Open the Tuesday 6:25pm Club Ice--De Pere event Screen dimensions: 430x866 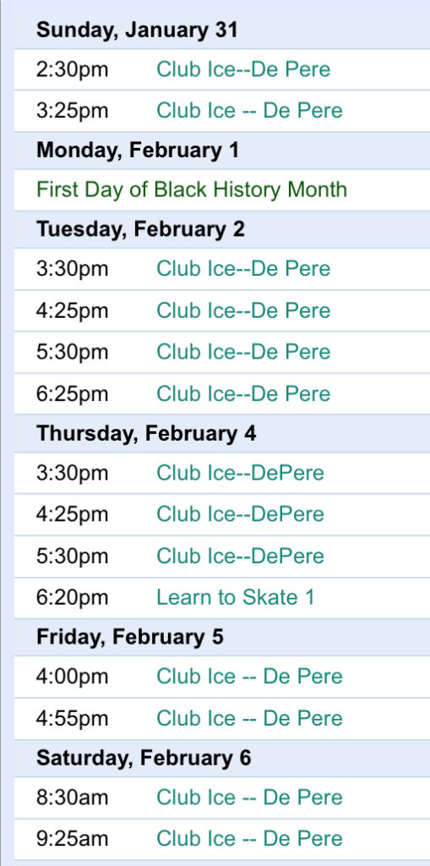243,394
